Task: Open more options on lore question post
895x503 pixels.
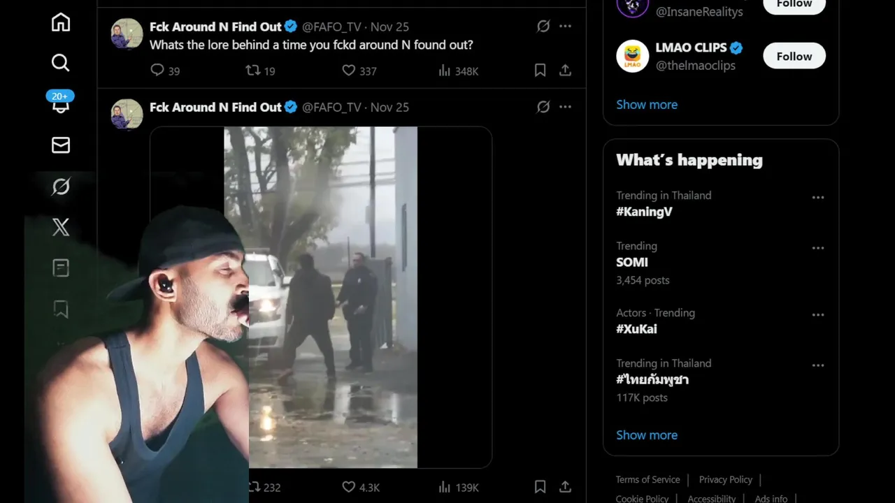Action: pos(565,27)
